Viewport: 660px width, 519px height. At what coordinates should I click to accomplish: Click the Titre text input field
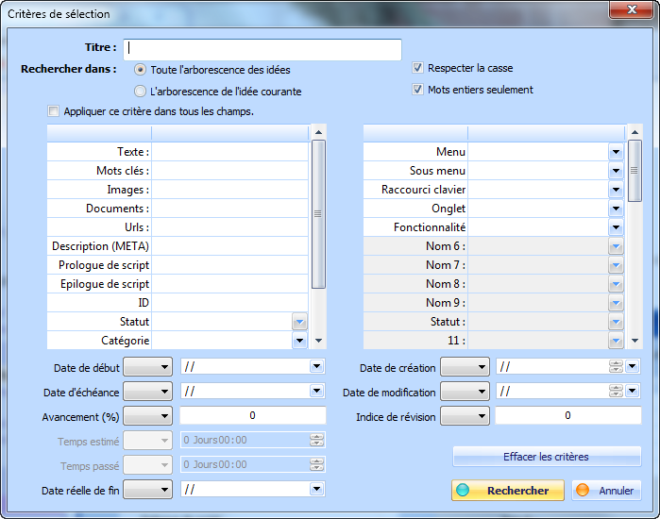262,50
